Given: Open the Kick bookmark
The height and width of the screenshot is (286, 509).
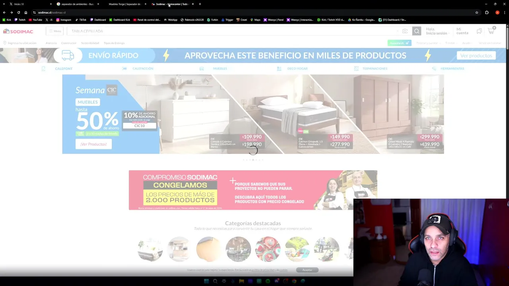Looking at the screenshot, I should (x=7, y=19).
